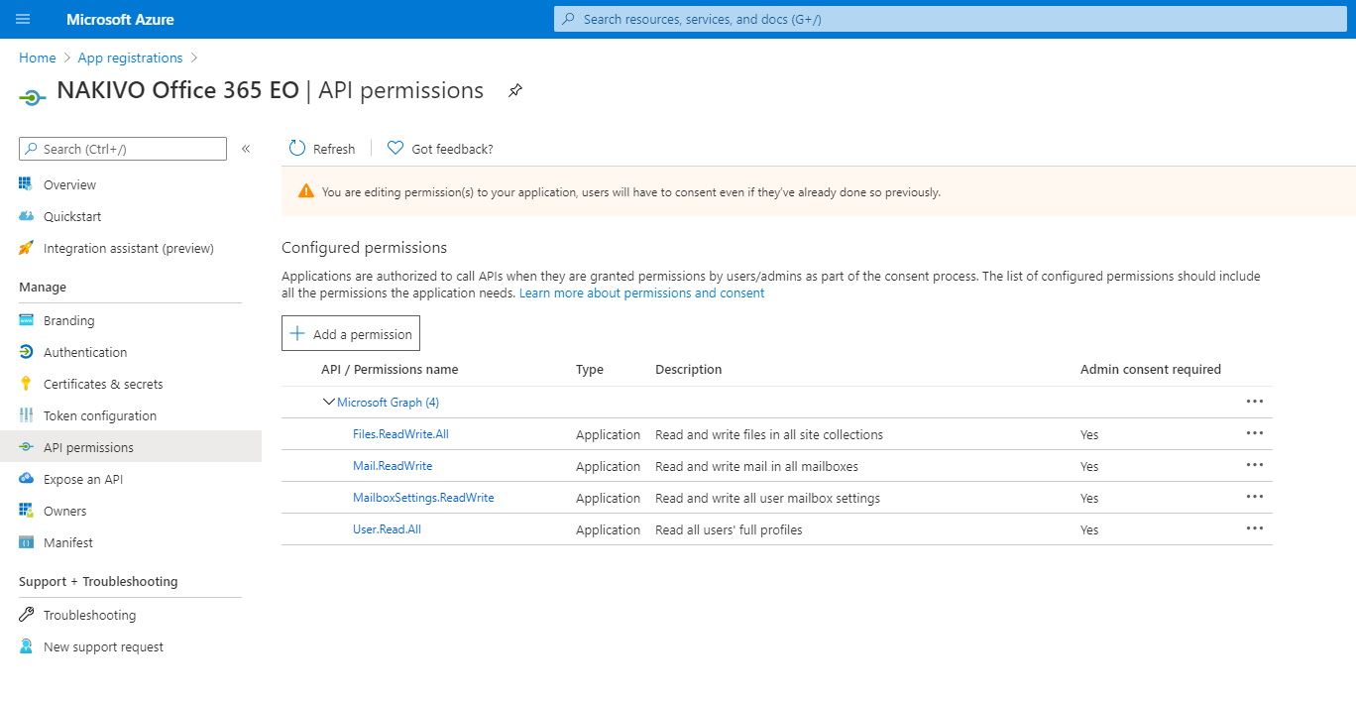Go to Authentication in Manage menu
Screen dimensions: 1356x701
click(85, 352)
